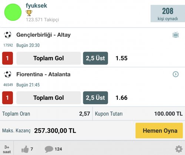Tap red banko badge for Gençlerbirliği match
This screenshot has width=185, height=155.
click(7, 58)
